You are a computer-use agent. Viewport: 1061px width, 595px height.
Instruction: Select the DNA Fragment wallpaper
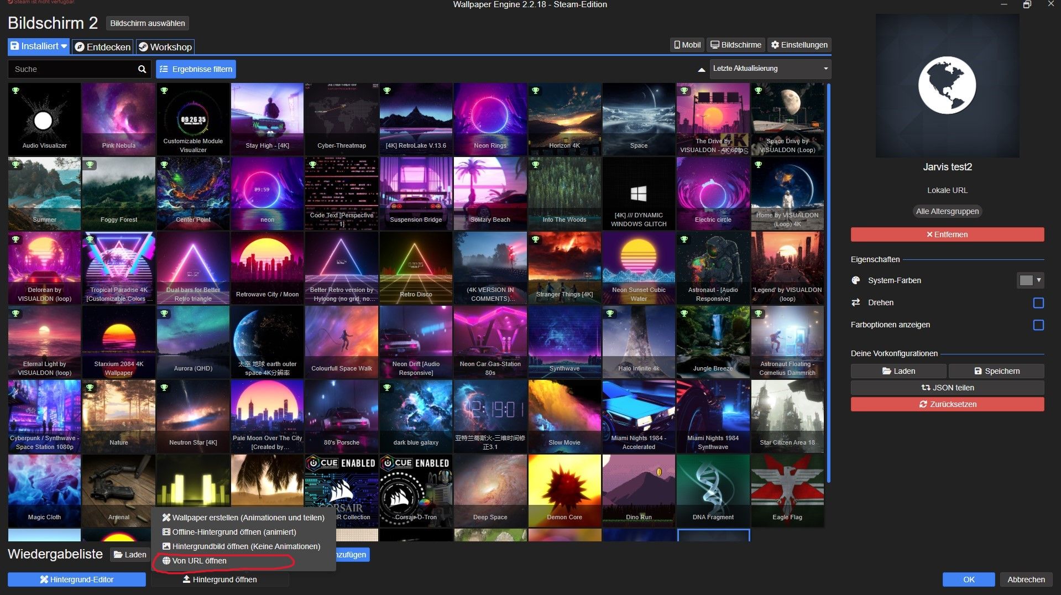pyautogui.click(x=713, y=490)
